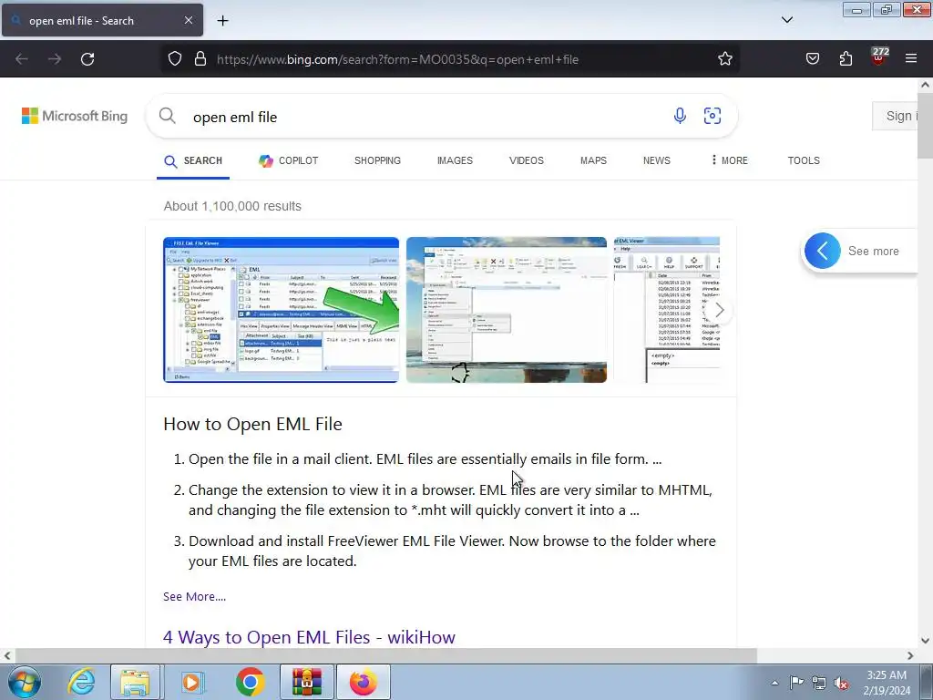Open tracking protection shield info

tap(174, 59)
